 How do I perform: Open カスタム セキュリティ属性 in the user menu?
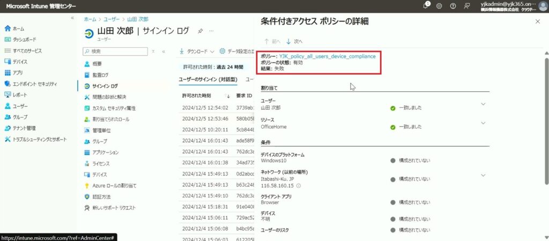[x=110, y=108]
